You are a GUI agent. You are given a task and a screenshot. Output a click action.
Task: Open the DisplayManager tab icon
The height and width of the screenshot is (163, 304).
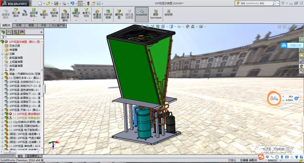pos(22,32)
